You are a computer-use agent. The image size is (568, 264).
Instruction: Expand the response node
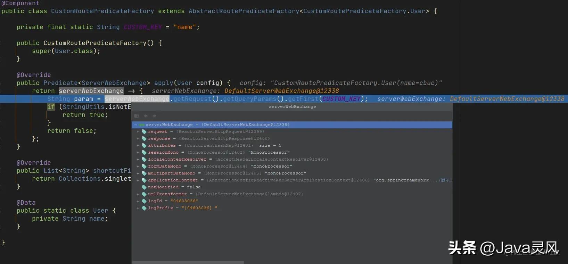point(138,139)
